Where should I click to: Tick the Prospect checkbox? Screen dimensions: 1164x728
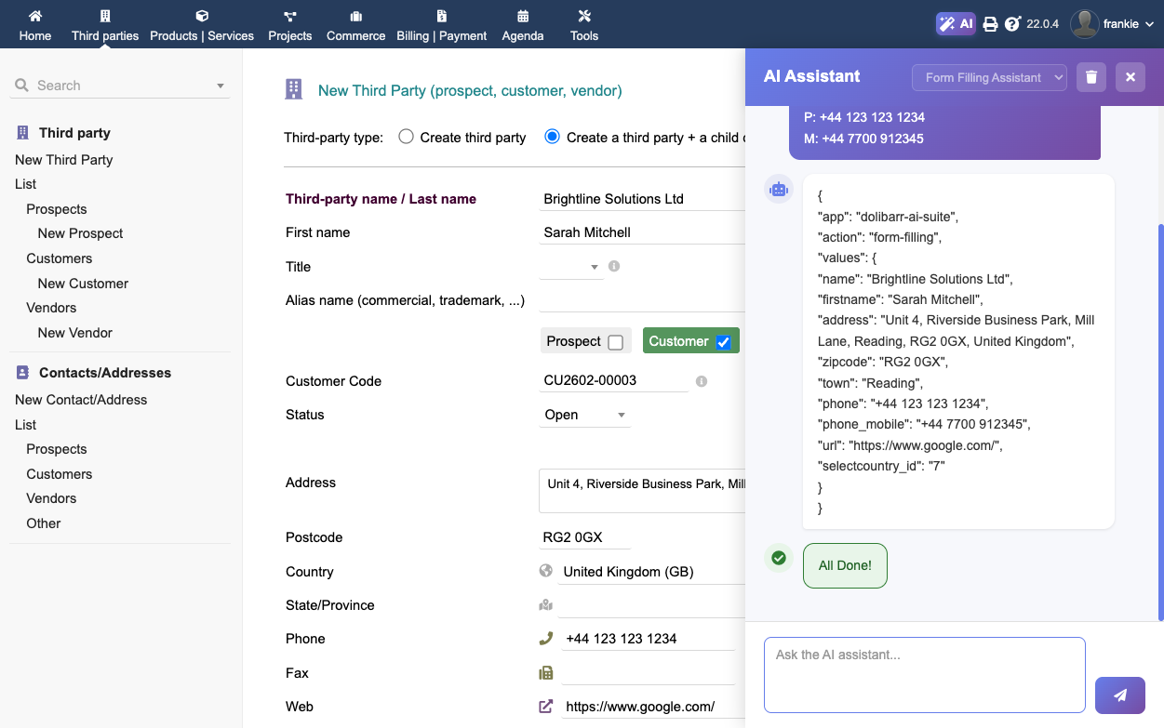point(615,342)
